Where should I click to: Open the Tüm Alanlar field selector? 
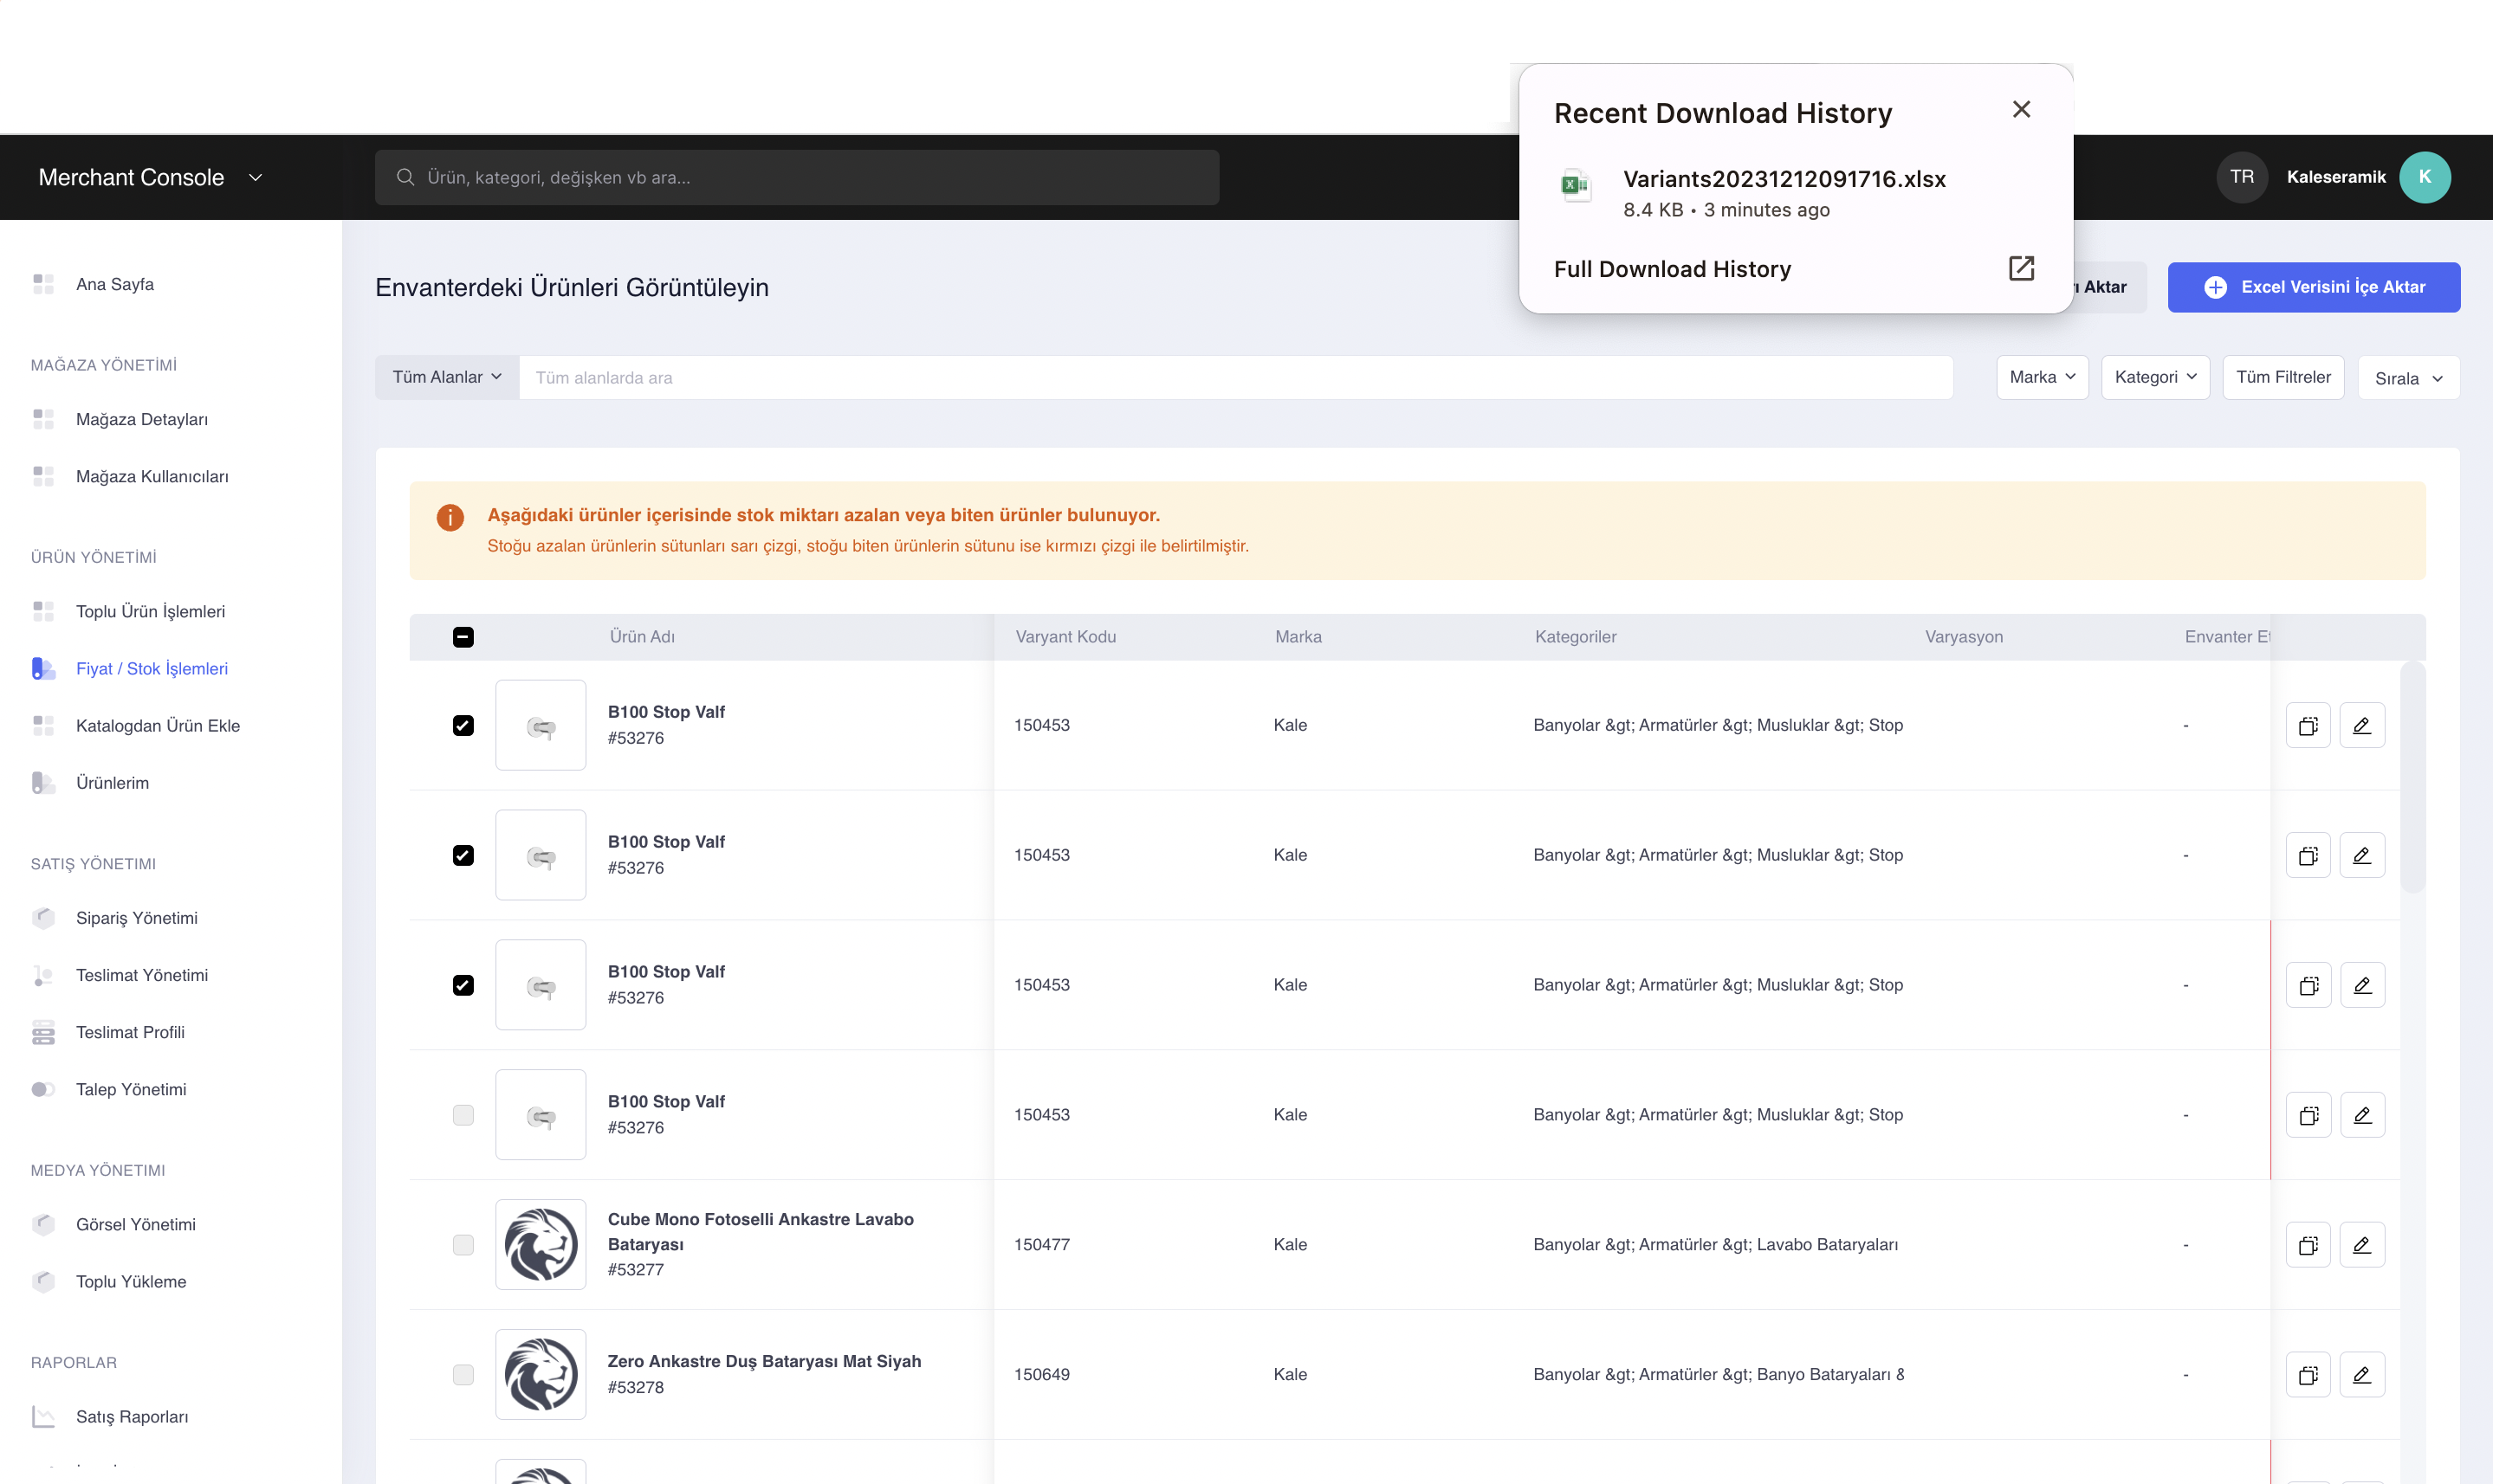[x=447, y=377]
